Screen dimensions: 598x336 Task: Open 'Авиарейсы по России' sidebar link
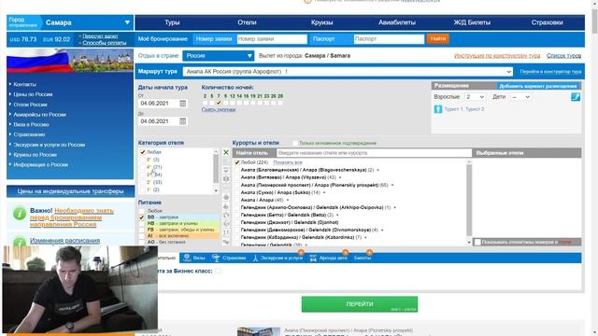click(39, 114)
